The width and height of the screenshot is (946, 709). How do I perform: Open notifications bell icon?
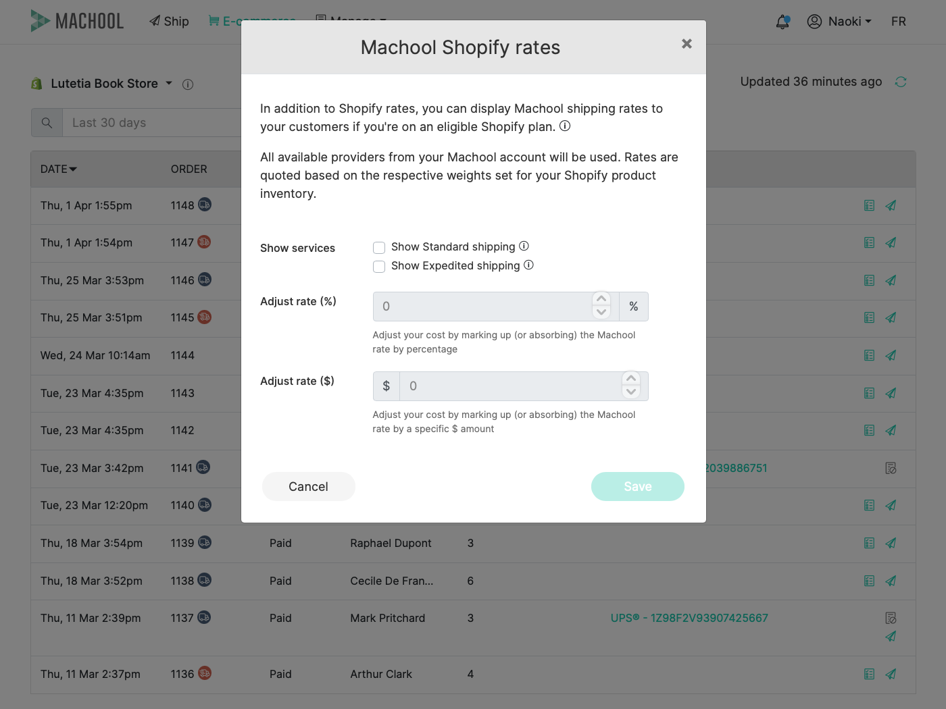point(782,22)
